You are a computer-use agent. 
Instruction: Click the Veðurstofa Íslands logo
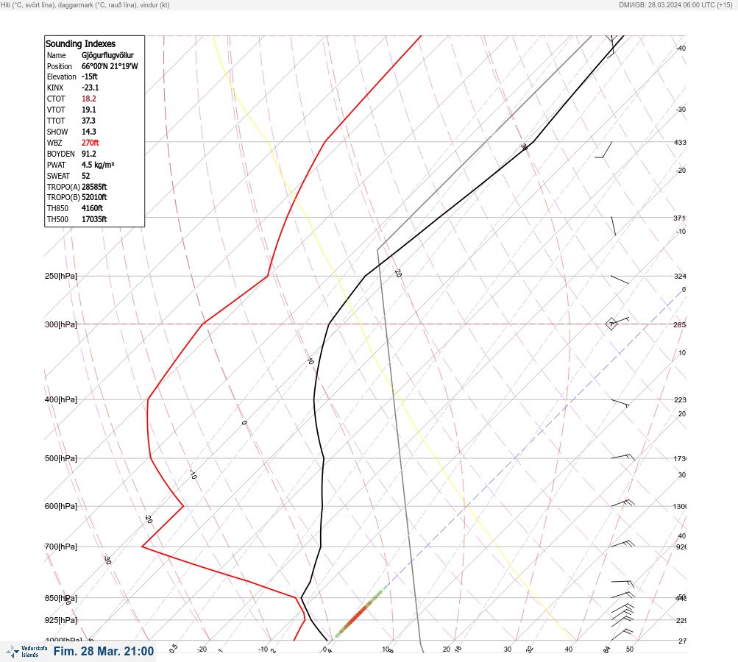pyautogui.click(x=26, y=652)
